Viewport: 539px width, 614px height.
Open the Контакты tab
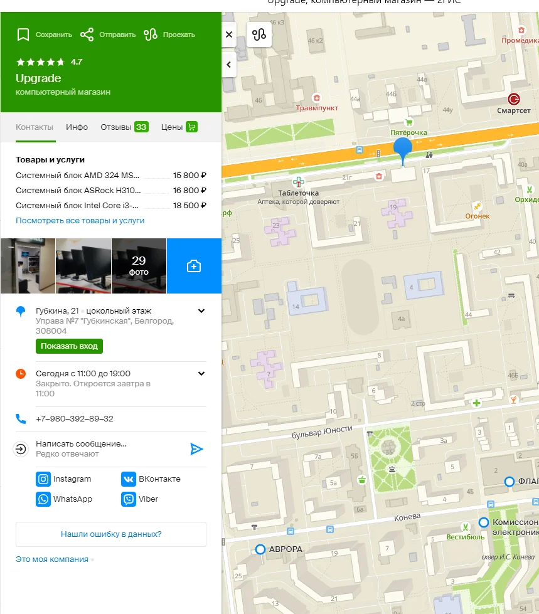click(x=35, y=127)
